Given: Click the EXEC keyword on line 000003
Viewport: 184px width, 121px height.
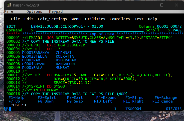Looking at the screenshot, I should tap(51, 45).
